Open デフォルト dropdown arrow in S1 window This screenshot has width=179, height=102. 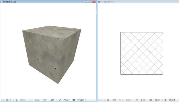163,100
